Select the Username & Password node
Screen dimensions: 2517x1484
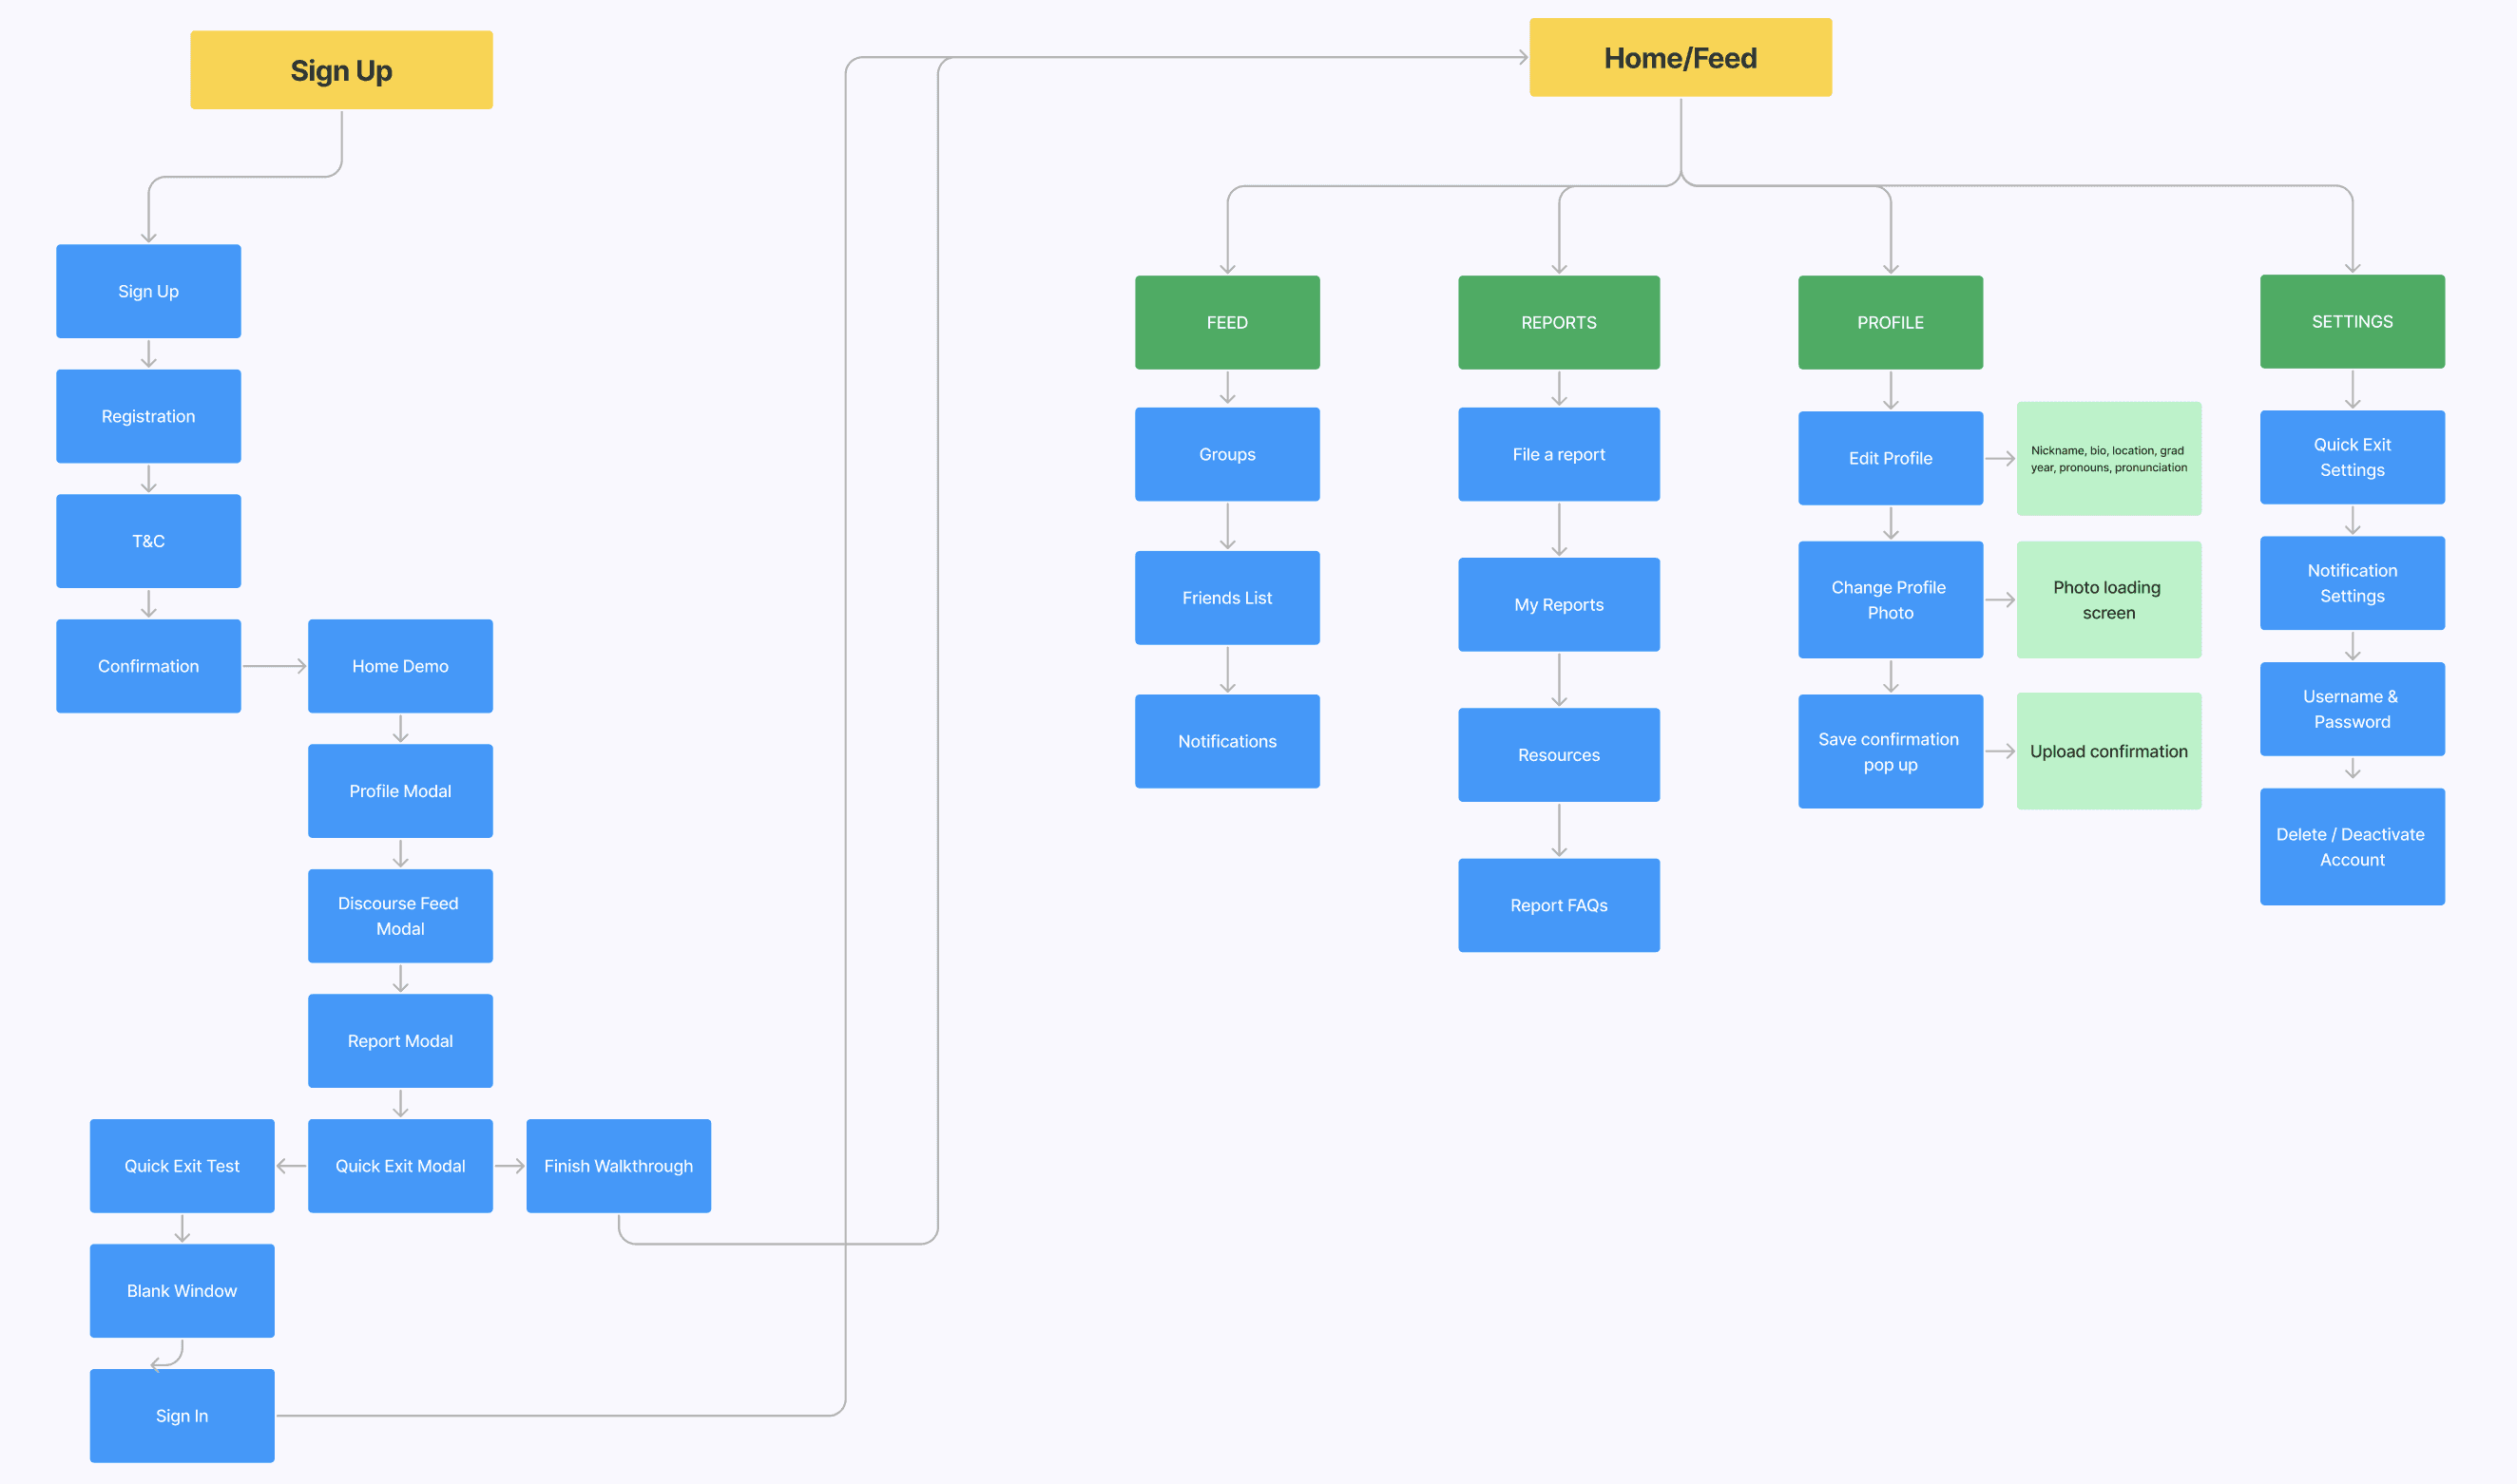click(x=2351, y=708)
